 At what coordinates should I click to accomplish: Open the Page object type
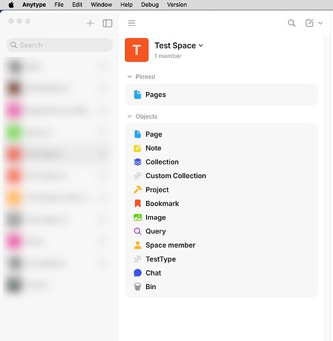click(x=221, y=134)
